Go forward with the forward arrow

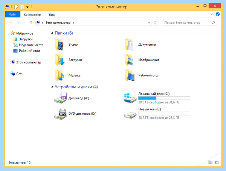pyautogui.click(x=18, y=23)
